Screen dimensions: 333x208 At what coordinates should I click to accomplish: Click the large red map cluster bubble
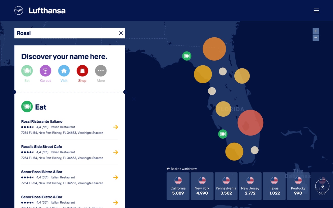click(250, 123)
